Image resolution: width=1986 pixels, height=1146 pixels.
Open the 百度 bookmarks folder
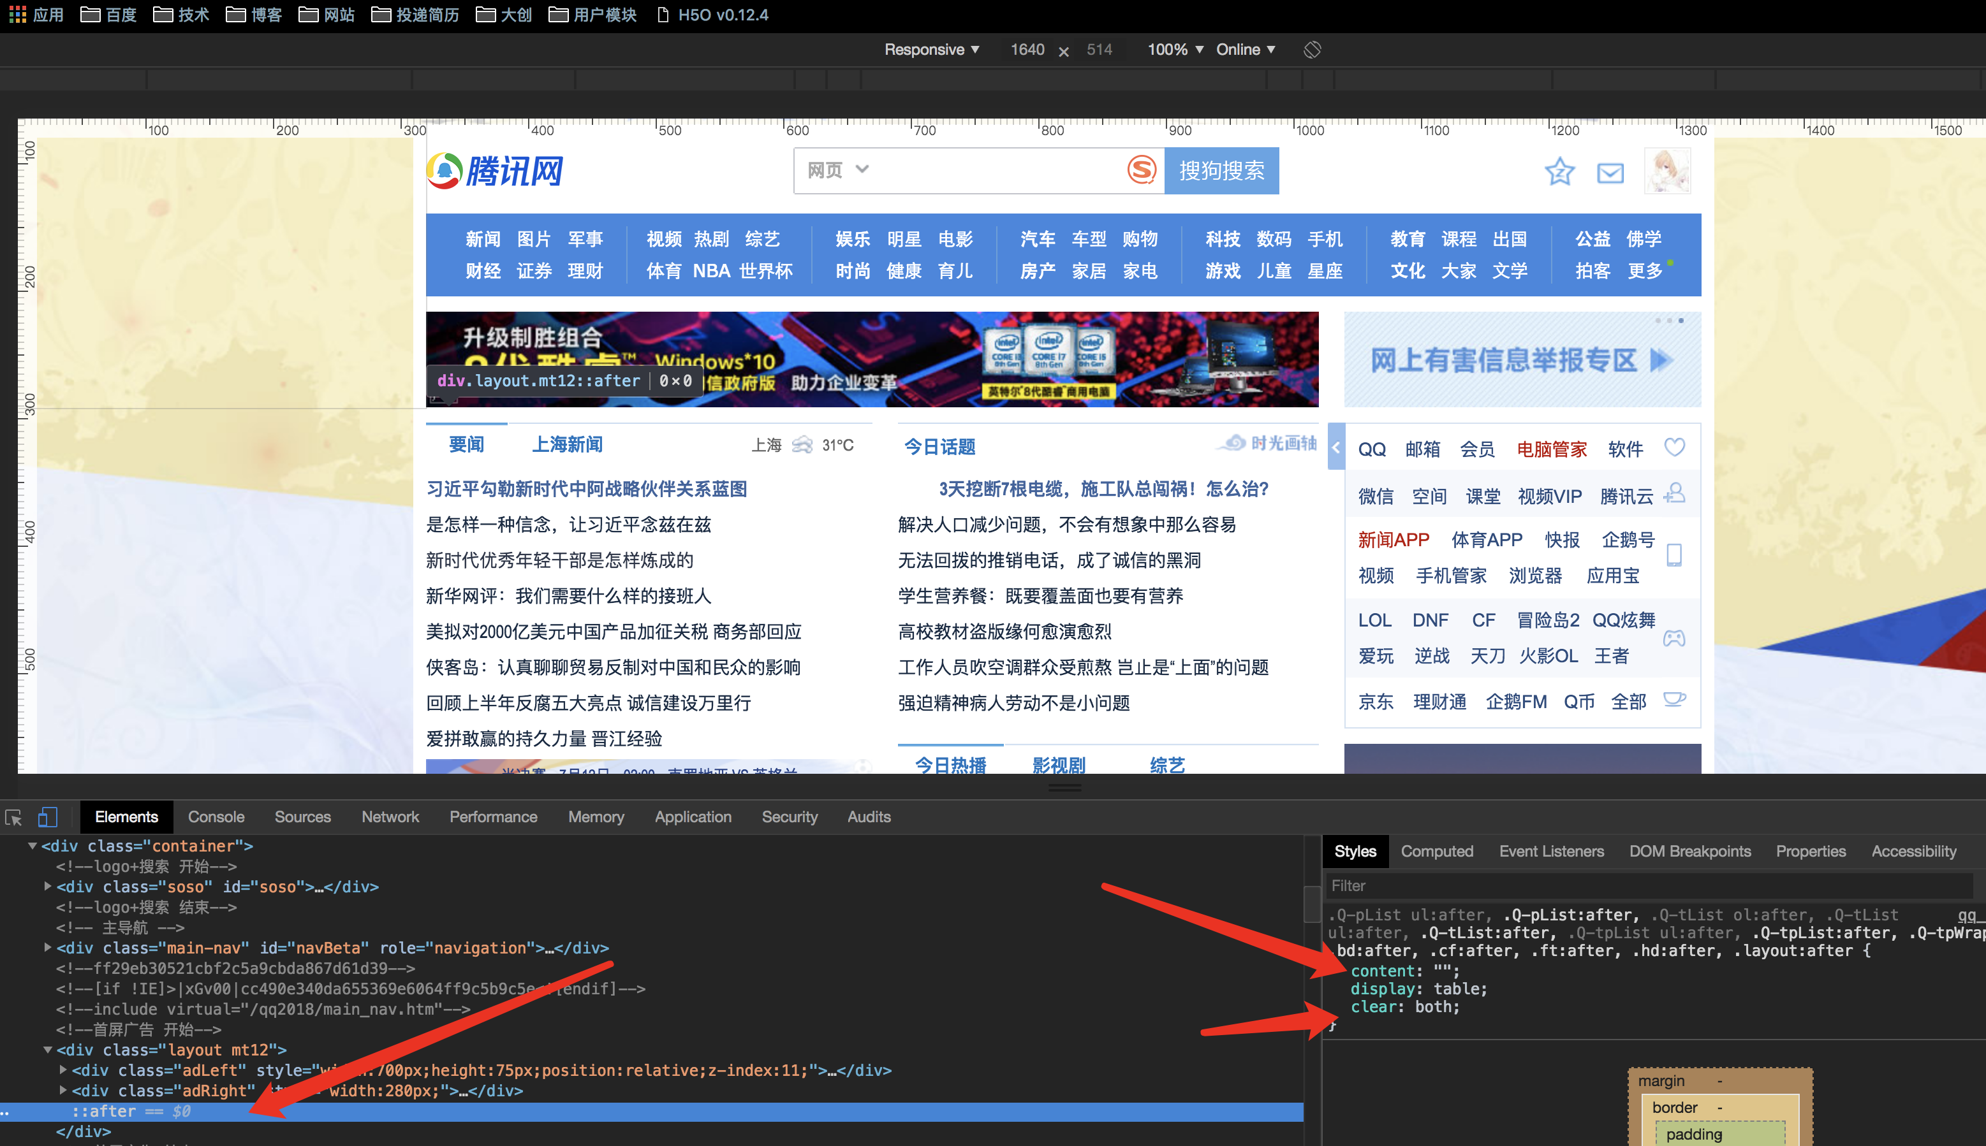(x=108, y=14)
